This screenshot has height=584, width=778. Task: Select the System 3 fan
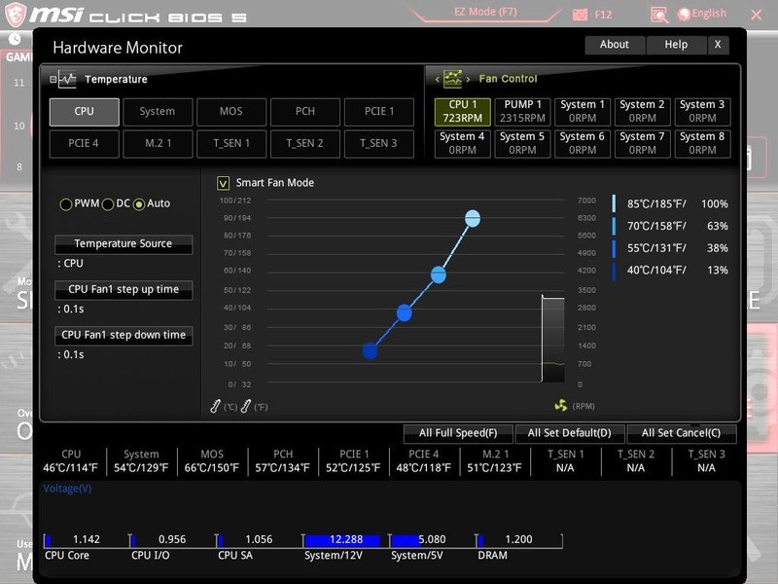point(702,111)
